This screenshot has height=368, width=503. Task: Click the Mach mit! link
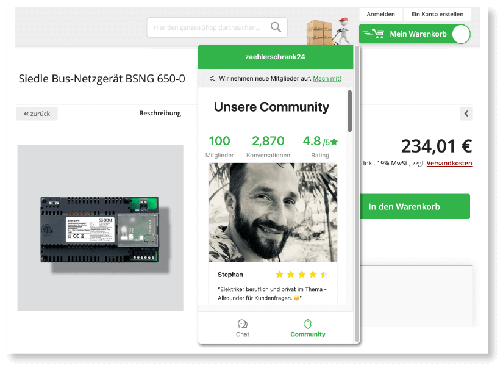327,78
